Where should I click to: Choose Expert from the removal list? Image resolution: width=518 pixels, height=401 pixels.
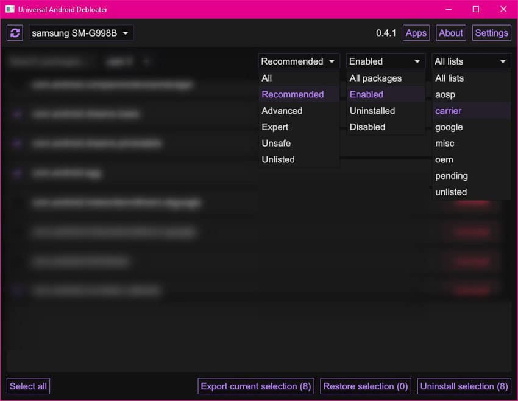[275, 127]
